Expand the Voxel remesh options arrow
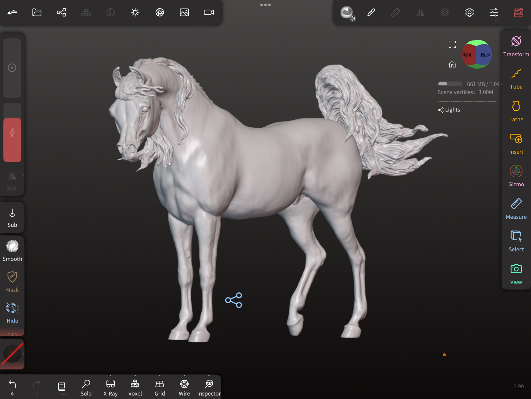 (135, 376)
